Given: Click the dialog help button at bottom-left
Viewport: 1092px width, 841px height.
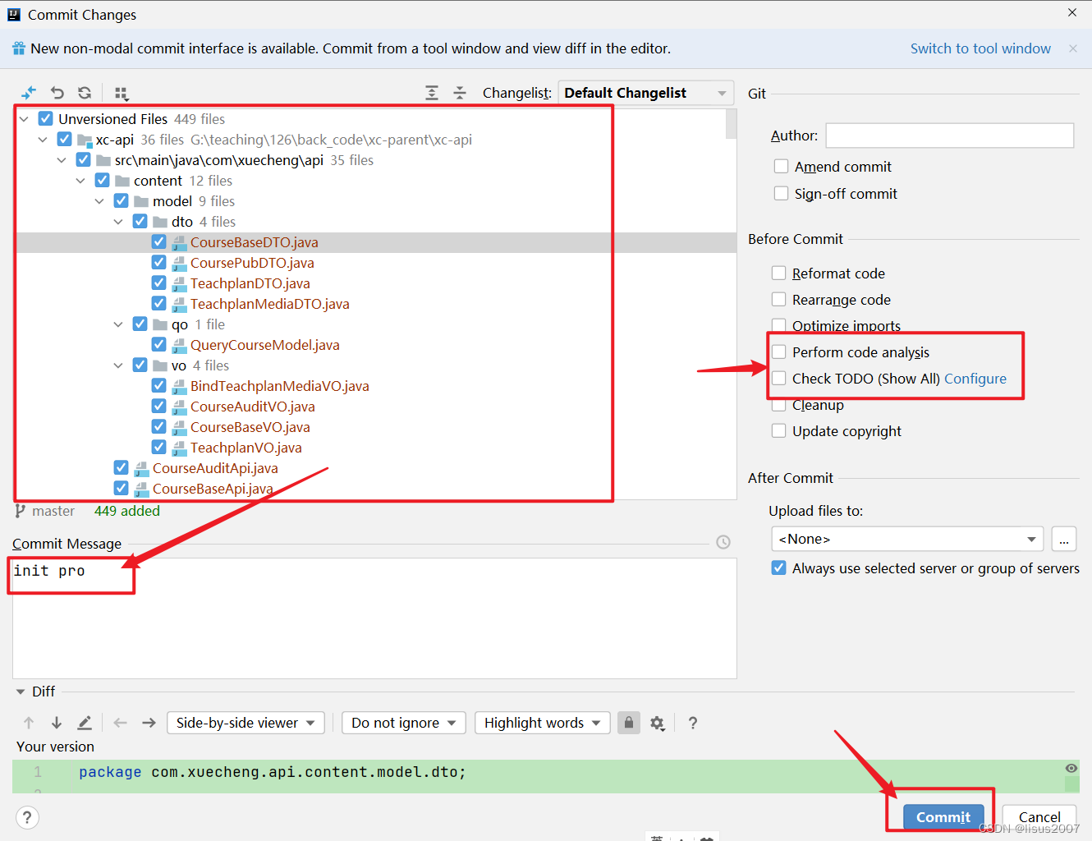Looking at the screenshot, I should click(x=27, y=817).
